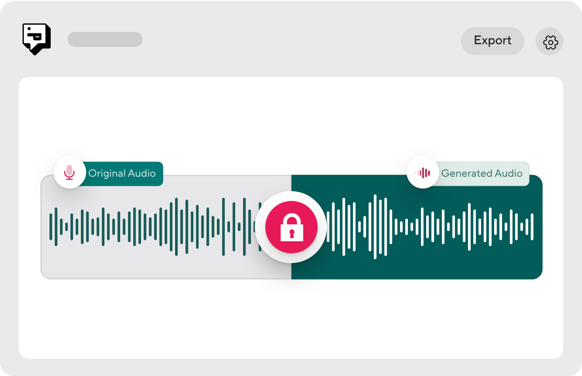Click the leftmost bar of the original waveform
Screen dimensions: 582x376
coord(51,227)
